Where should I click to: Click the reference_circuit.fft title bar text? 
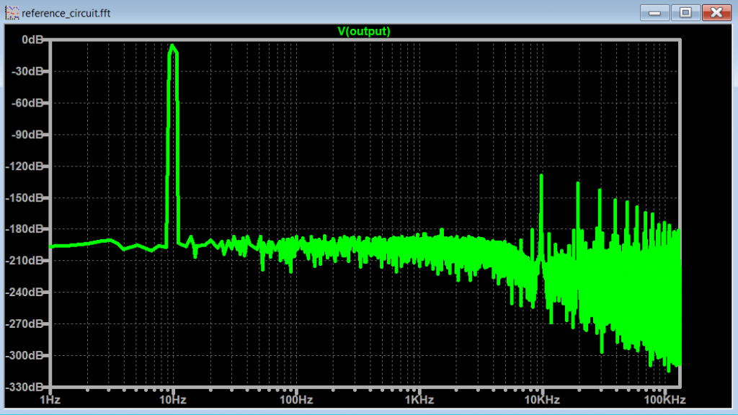pos(66,13)
